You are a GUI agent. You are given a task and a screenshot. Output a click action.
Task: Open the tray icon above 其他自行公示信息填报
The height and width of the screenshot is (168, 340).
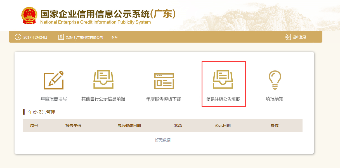pyautogui.click(x=103, y=79)
